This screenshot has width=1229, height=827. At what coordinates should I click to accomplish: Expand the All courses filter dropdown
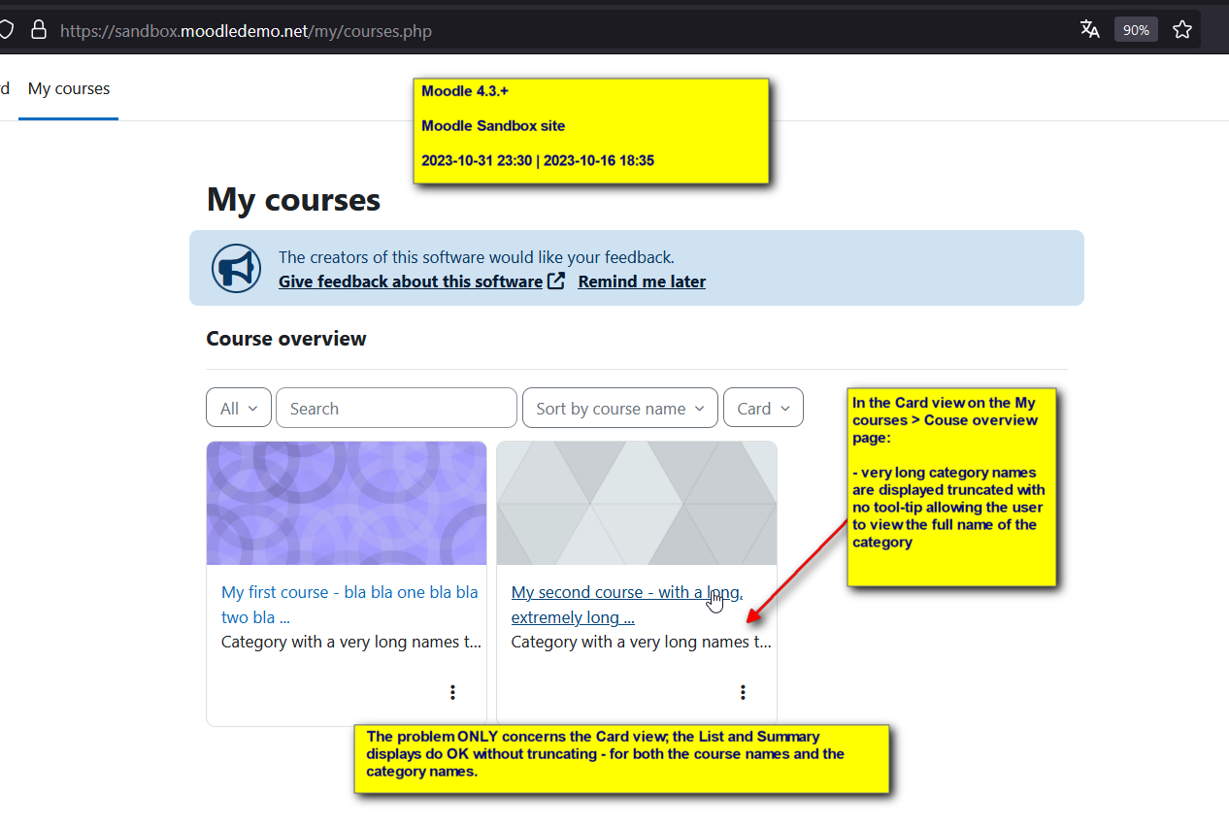point(239,408)
